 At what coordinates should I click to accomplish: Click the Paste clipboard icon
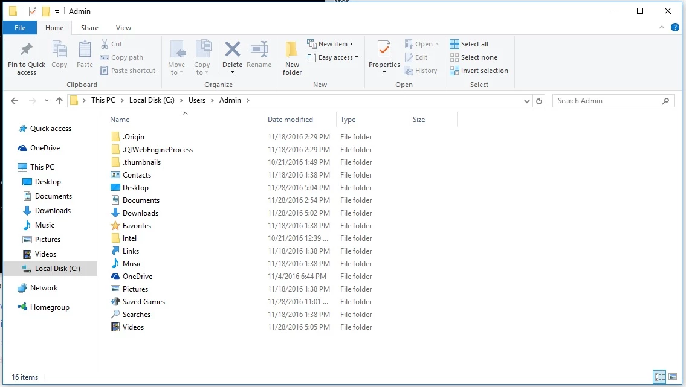[x=85, y=50]
